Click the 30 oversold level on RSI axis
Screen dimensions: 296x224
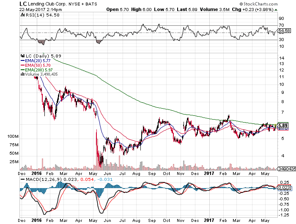click(281, 39)
